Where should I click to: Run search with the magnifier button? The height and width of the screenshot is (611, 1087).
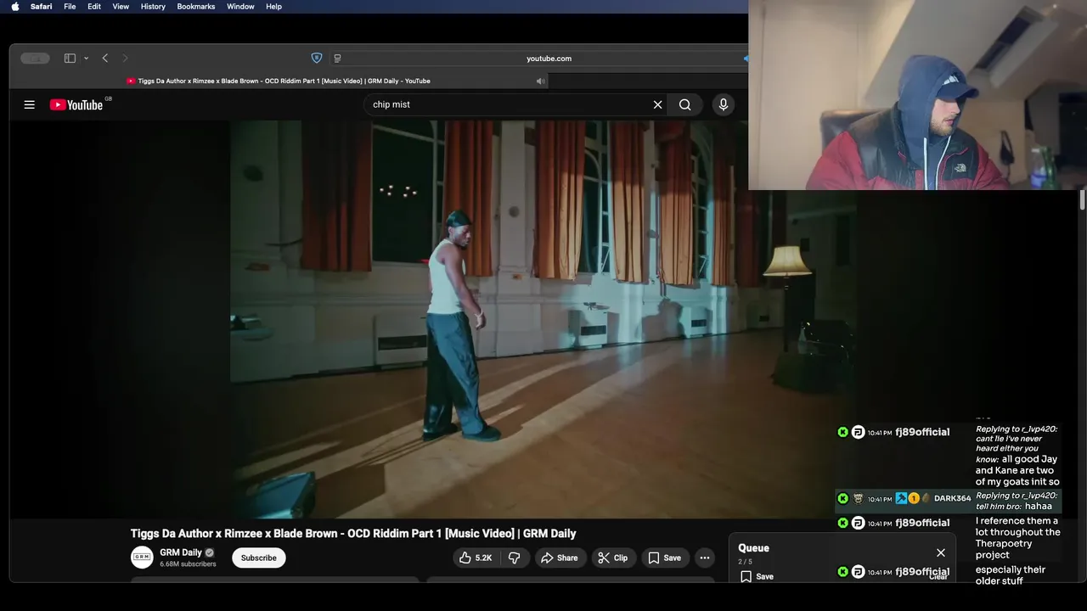point(684,104)
